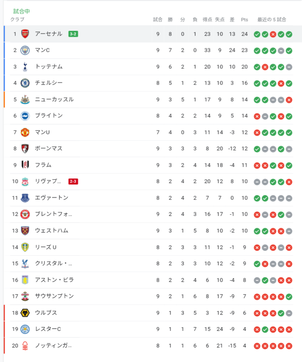Viewport: 302px width, 362px height.
Task: Click the 最近の5試合 column header
Action: pyautogui.click(x=272, y=19)
